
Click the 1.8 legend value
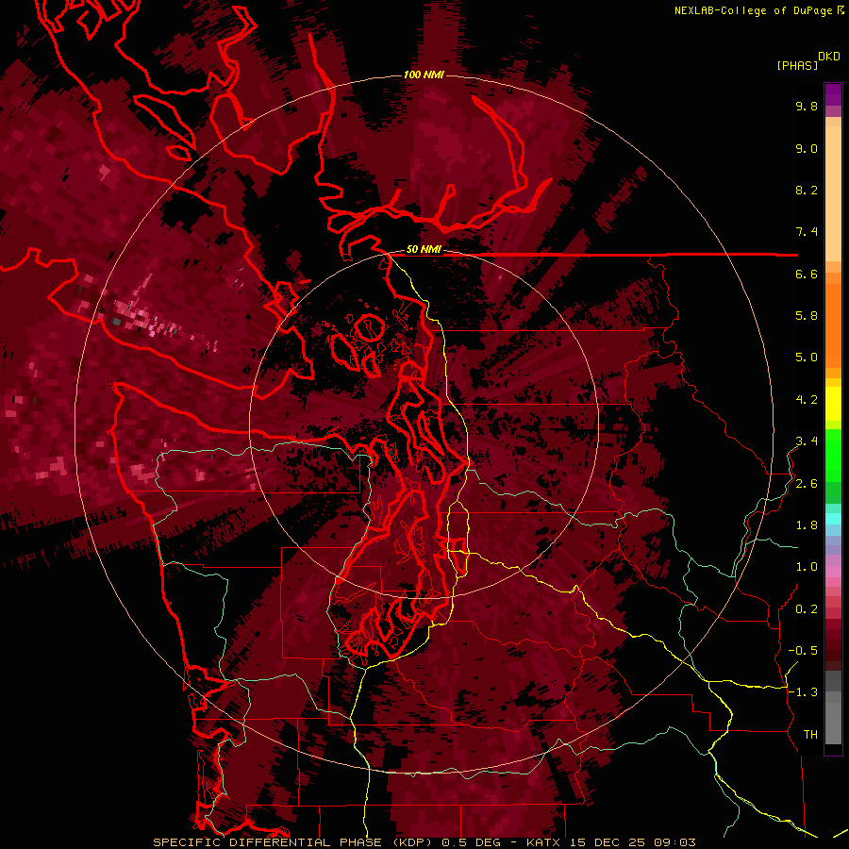click(x=807, y=525)
